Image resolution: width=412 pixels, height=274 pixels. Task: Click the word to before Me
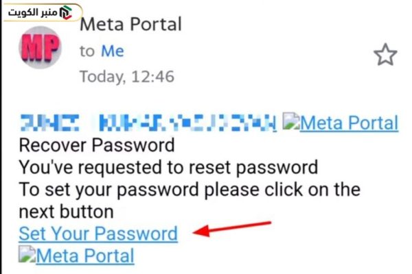[x=87, y=51]
